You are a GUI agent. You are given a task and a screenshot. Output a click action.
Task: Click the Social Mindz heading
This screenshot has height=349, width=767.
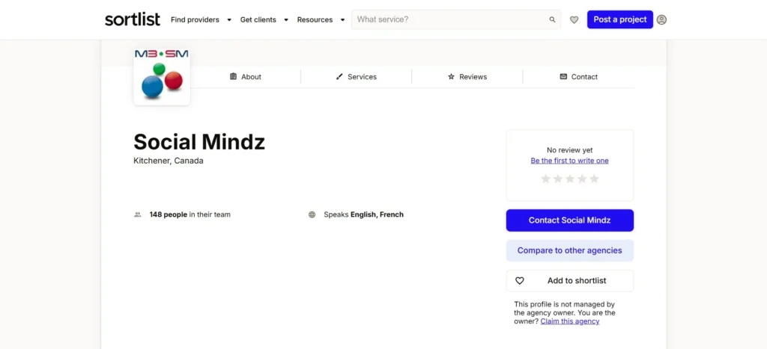[x=199, y=142]
